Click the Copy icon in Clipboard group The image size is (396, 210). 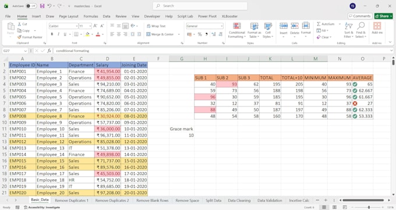(19, 31)
